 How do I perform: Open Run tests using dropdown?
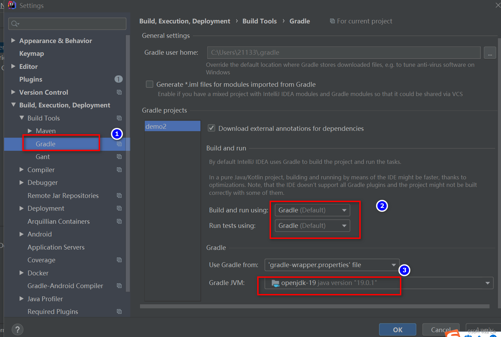click(313, 225)
